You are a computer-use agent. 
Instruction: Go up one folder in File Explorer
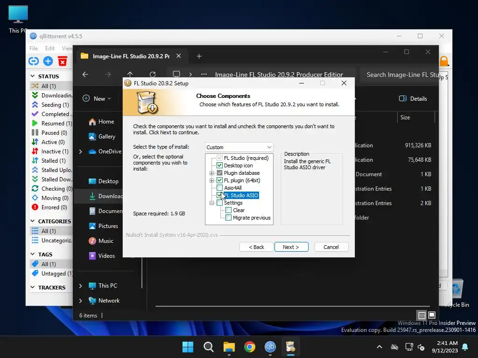coord(130,75)
